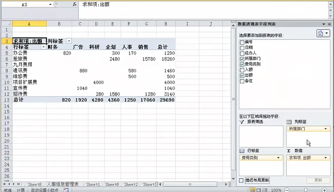This screenshot has width=334, height=192.
Task: Click cell 差旅费 in row 6
Action: (x=29, y=59)
